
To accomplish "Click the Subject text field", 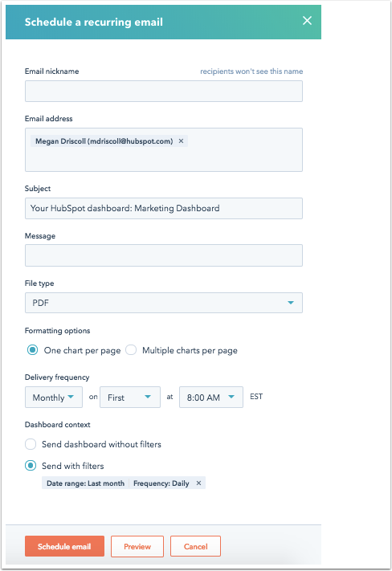I will point(164,208).
